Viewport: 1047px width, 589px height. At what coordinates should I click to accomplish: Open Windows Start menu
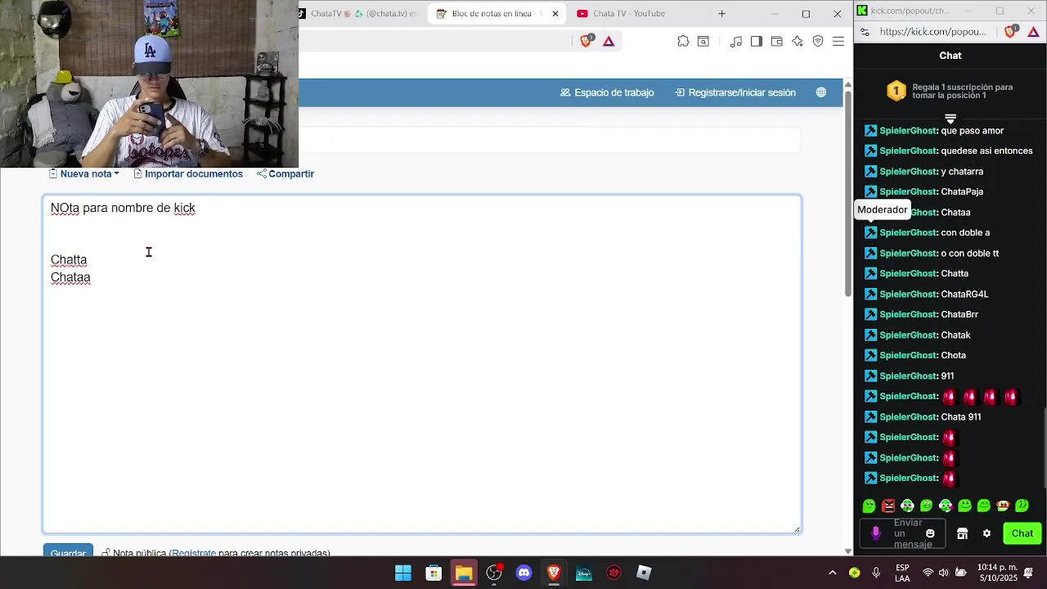(x=403, y=573)
